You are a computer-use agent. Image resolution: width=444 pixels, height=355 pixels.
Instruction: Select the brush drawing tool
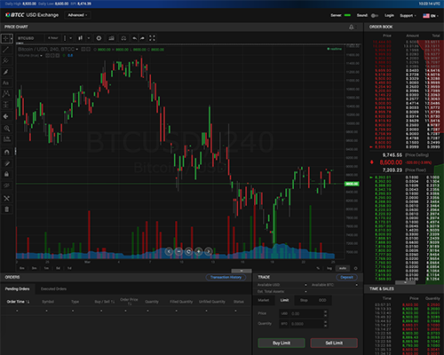click(x=5, y=72)
